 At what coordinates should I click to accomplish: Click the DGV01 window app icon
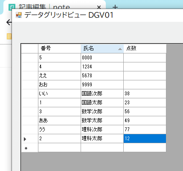pyautogui.click(x=19, y=15)
